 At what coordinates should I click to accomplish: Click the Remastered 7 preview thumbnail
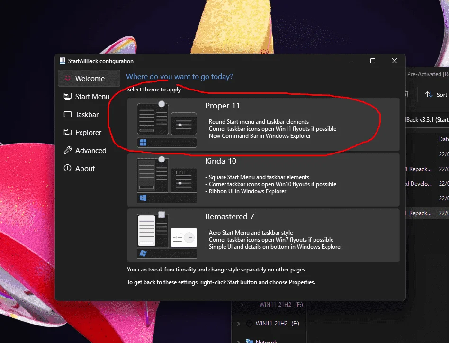(167, 235)
